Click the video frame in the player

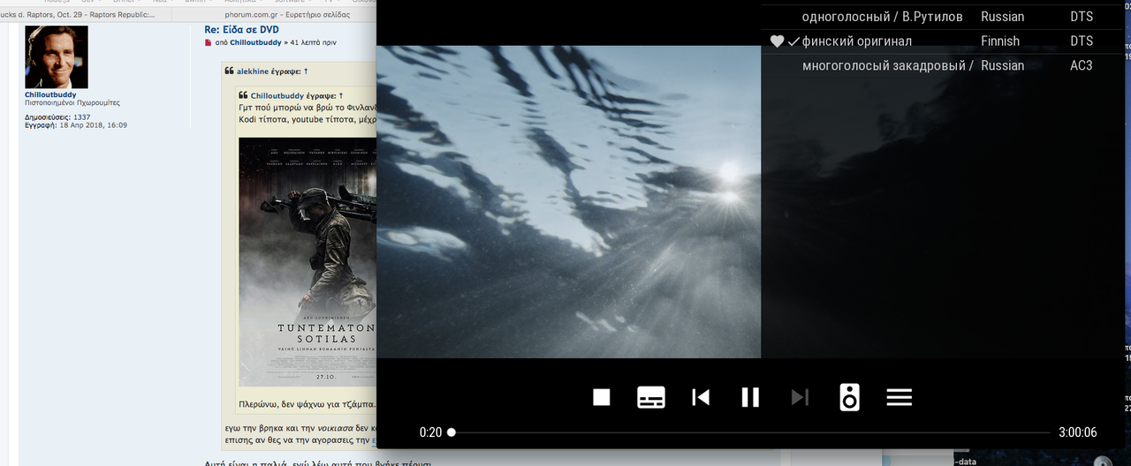pyautogui.click(x=568, y=201)
